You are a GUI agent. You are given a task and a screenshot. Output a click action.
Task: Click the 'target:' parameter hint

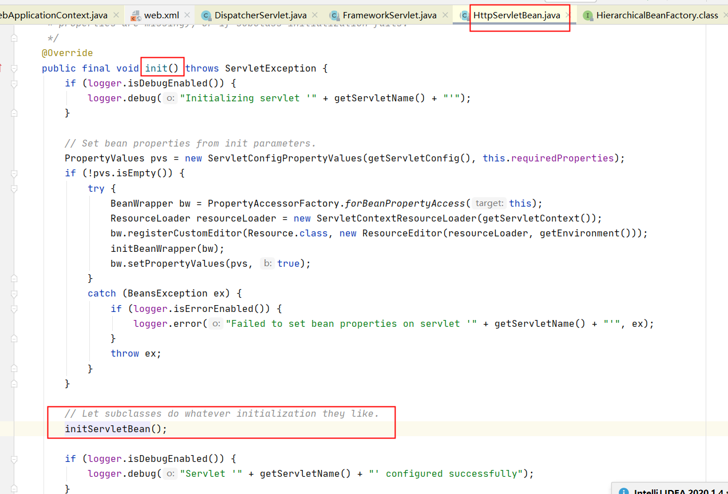pos(489,203)
